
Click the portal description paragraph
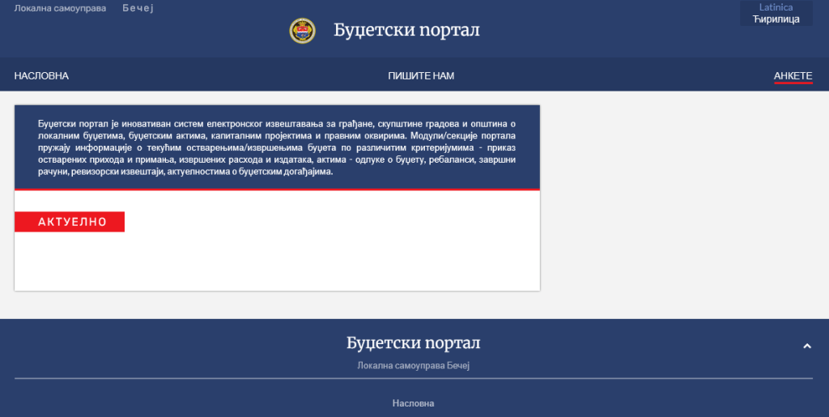[x=277, y=147]
